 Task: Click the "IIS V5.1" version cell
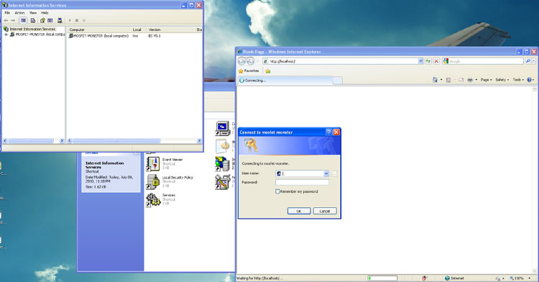click(x=155, y=36)
